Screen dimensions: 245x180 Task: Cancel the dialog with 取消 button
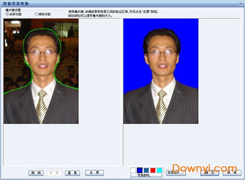click(x=232, y=173)
